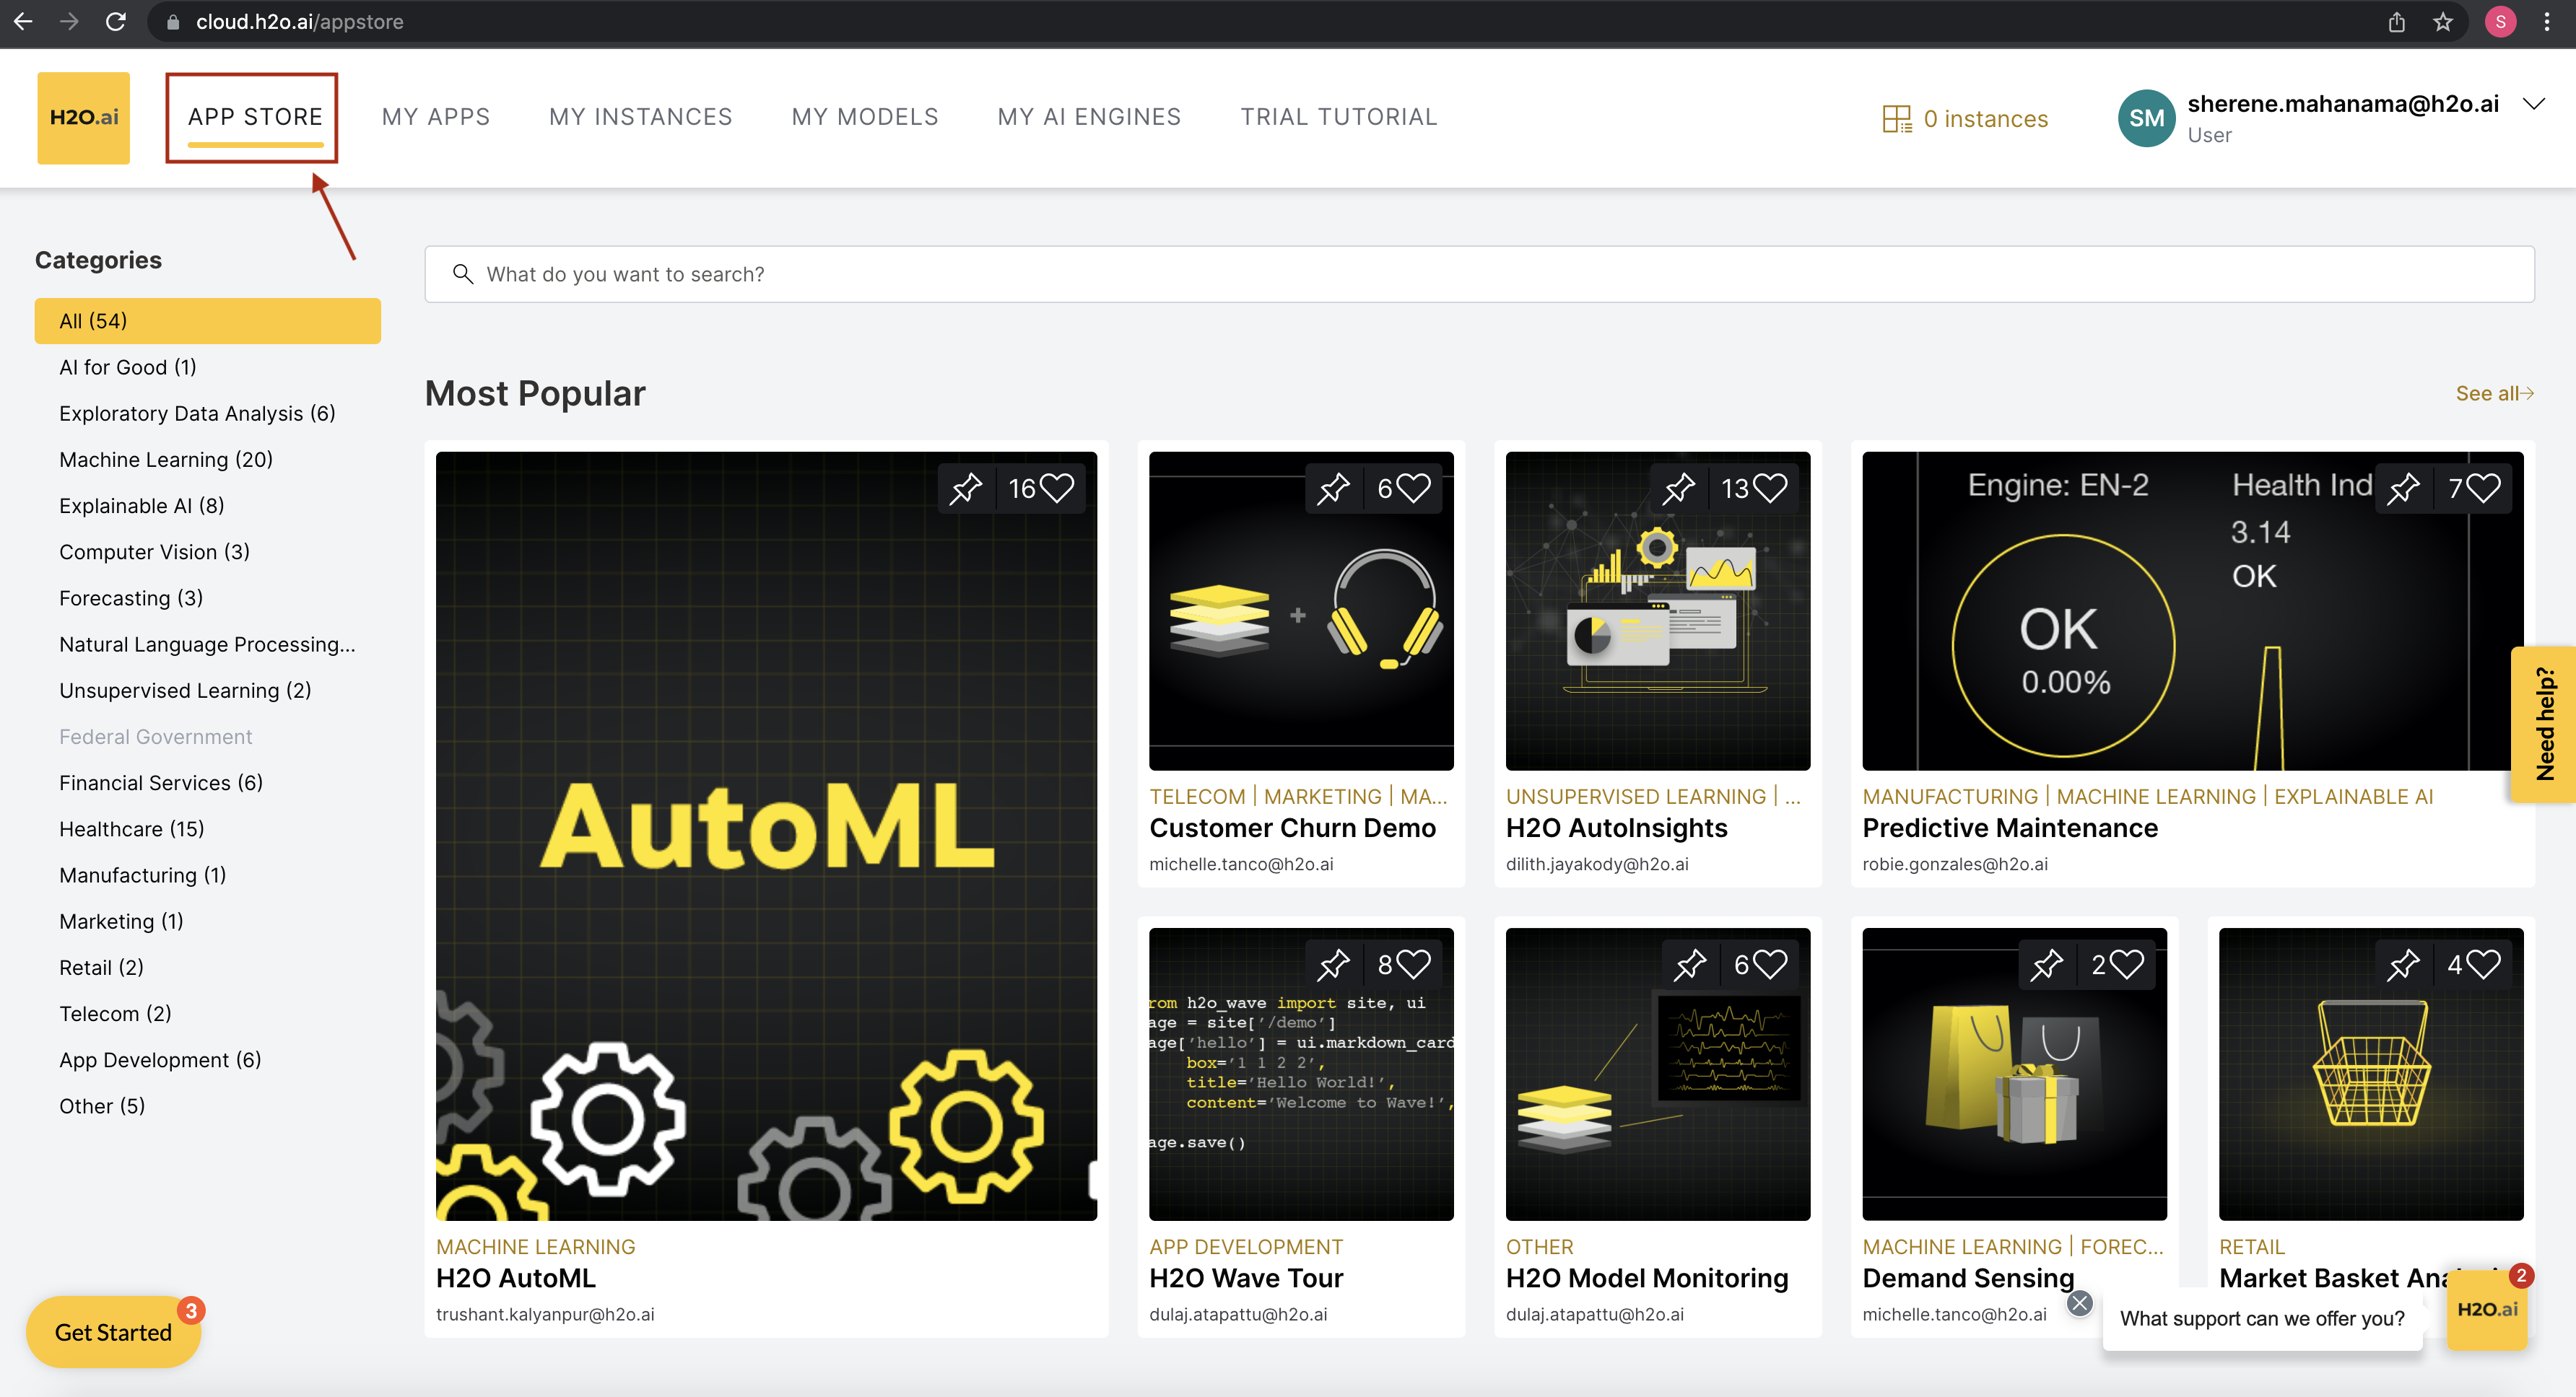Click the H2O.ai logo in header

pos(84,118)
